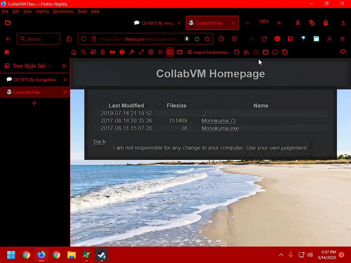Screen dimensions: 351x263
Task: Open settings with the gear icon
Action: click(x=151, y=52)
